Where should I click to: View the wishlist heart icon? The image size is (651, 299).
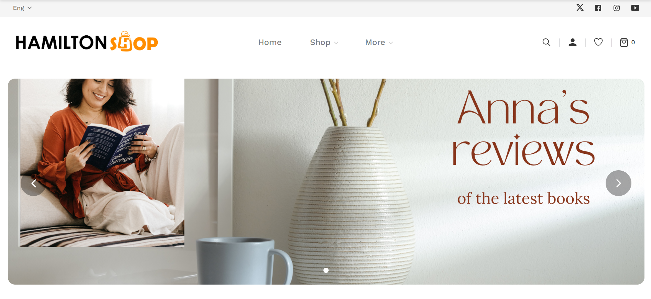tap(598, 42)
